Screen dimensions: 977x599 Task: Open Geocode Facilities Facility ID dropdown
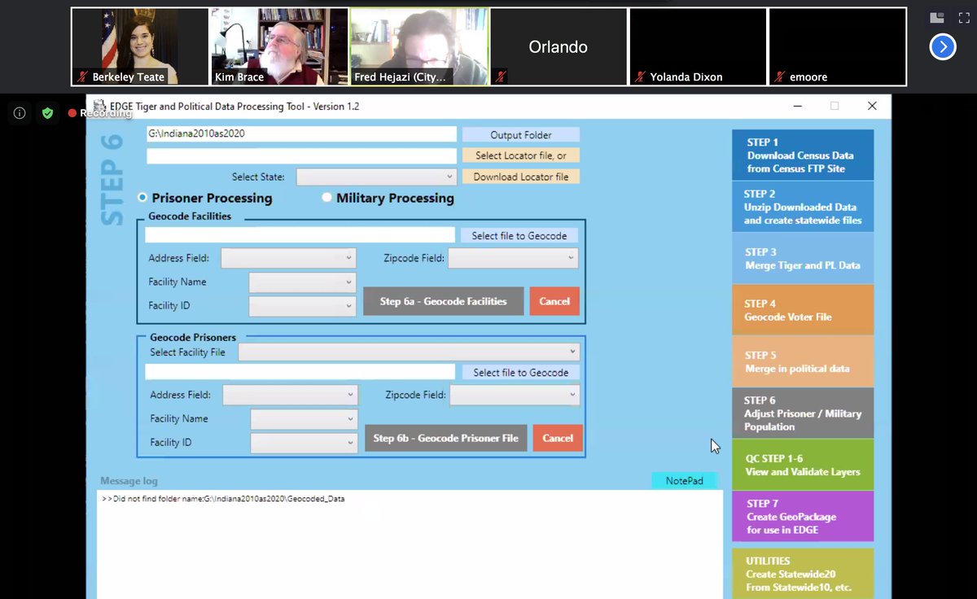click(302, 306)
